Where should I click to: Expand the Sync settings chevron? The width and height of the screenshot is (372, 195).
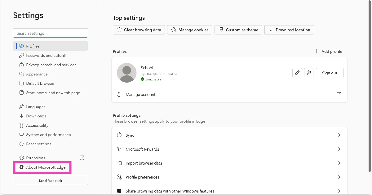(x=339, y=135)
